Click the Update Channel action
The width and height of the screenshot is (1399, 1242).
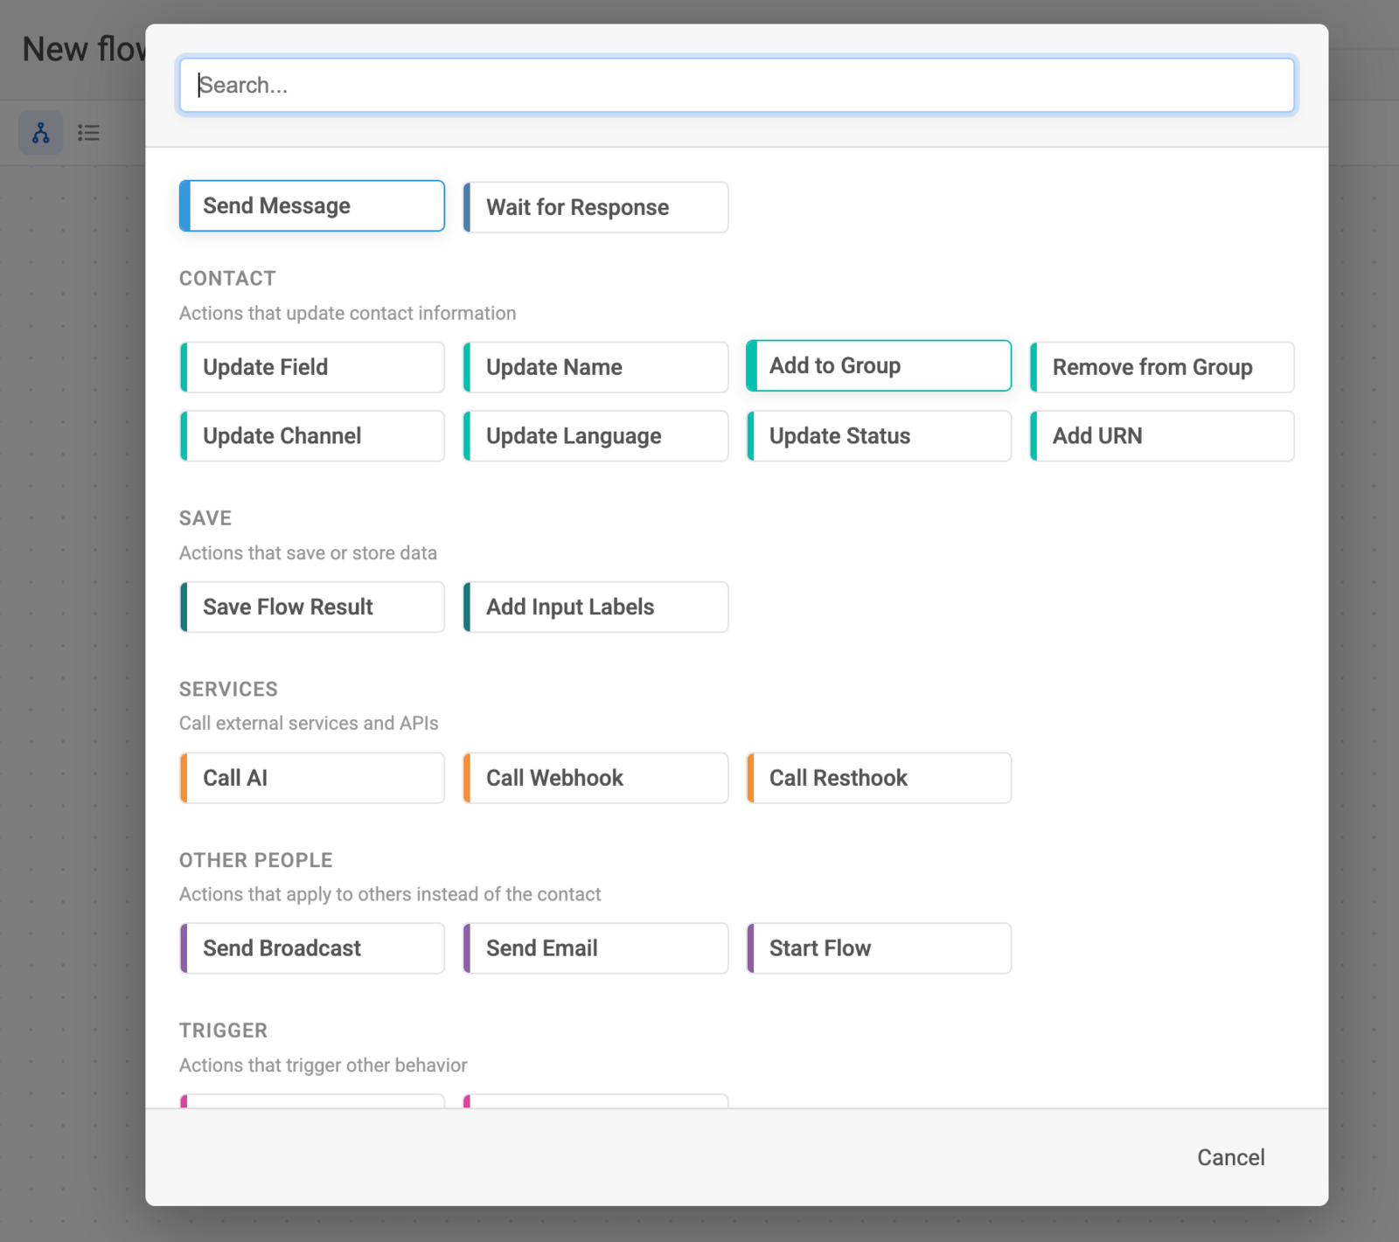click(312, 436)
